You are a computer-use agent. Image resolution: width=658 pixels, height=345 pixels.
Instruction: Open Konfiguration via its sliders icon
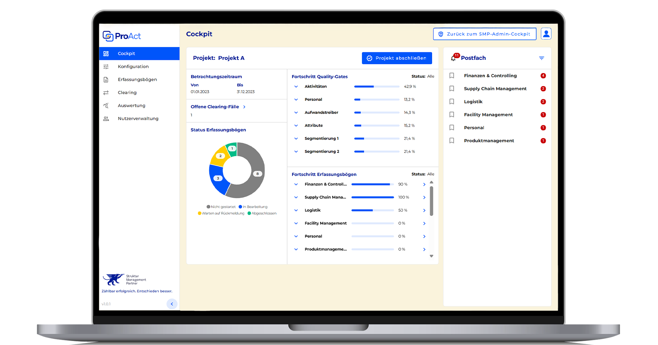tap(106, 66)
